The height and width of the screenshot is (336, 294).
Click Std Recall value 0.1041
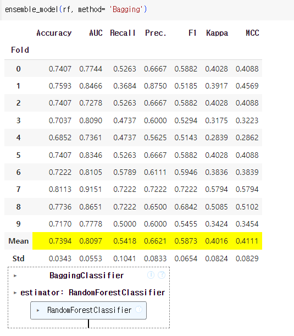[125, 258]
